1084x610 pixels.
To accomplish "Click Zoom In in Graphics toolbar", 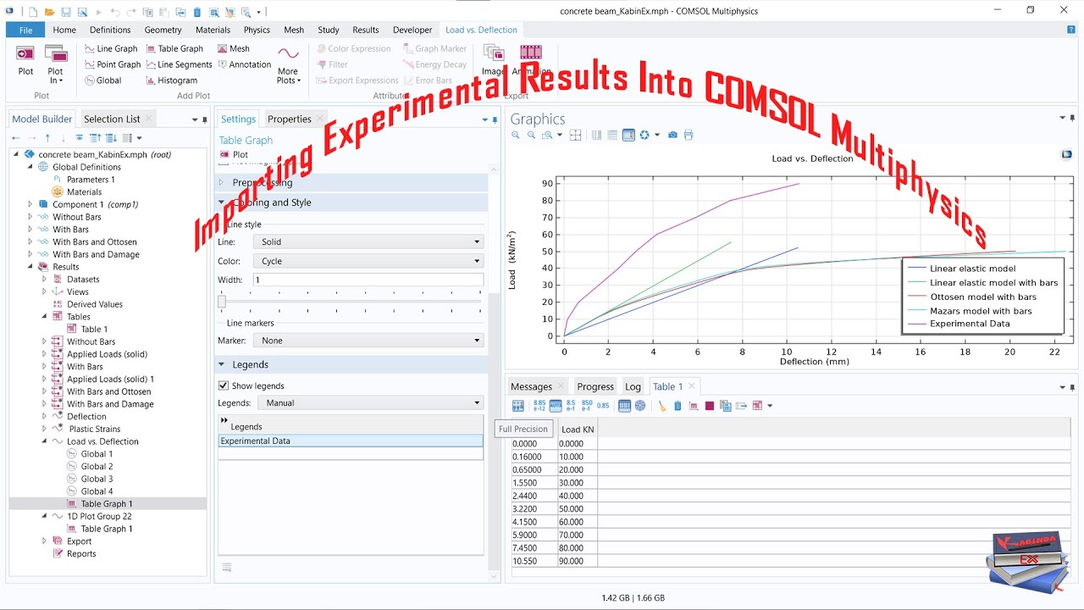I will 516,135.
